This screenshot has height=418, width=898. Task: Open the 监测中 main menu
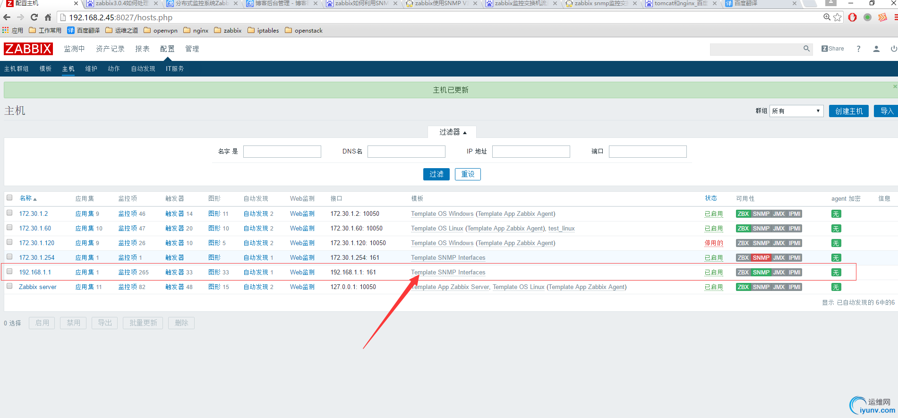pyautogui.click(x=75, y=49)
